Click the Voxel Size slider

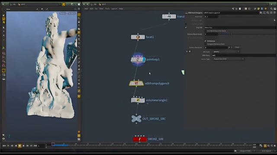click(x=247, y=16)
